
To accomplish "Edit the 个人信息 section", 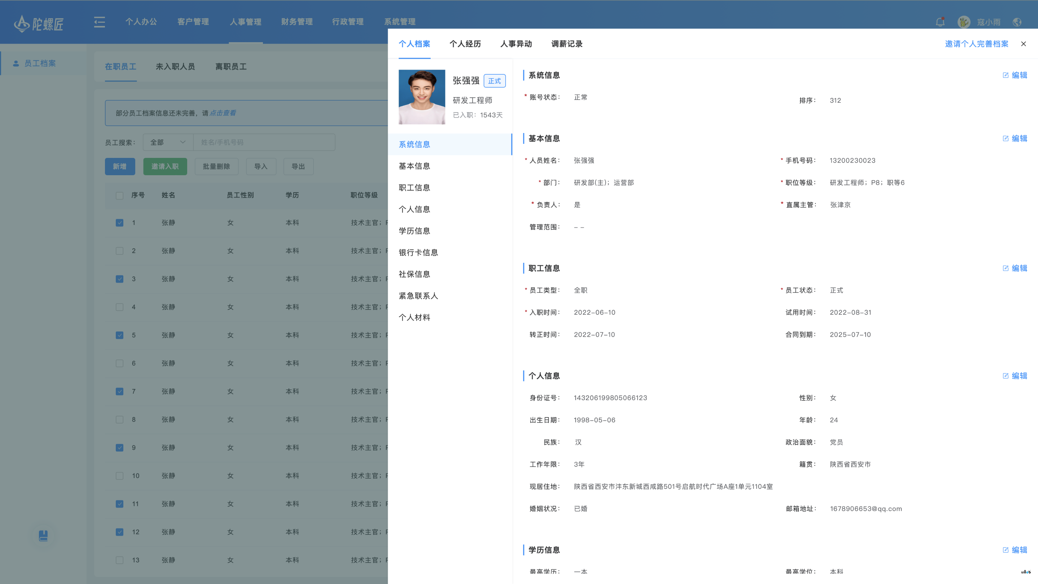I will click(x=1015, y=375).
